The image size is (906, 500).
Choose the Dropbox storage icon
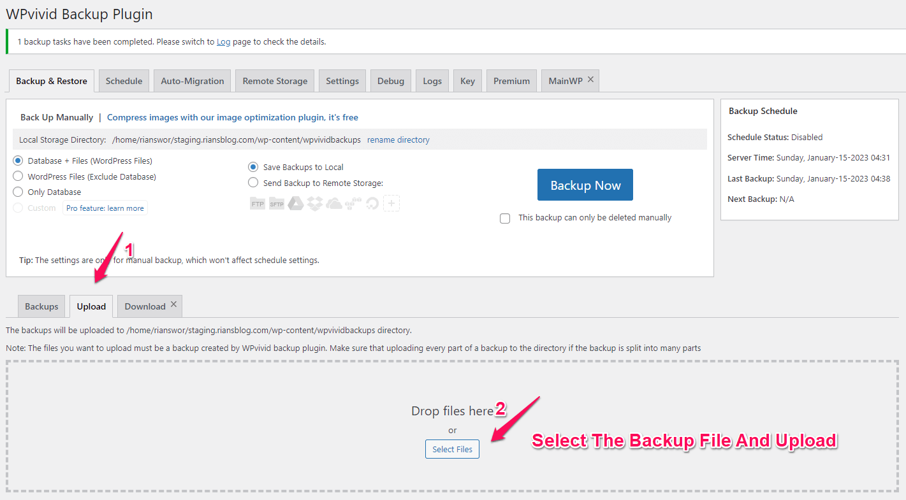pos(314,204)
